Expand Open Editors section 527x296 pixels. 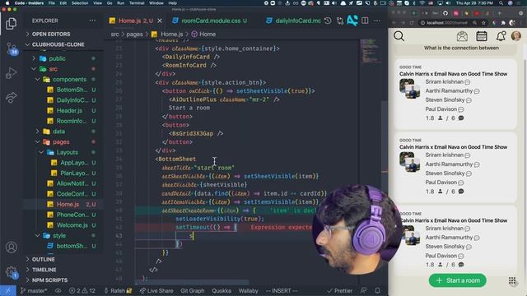click(x=51, y=35)
